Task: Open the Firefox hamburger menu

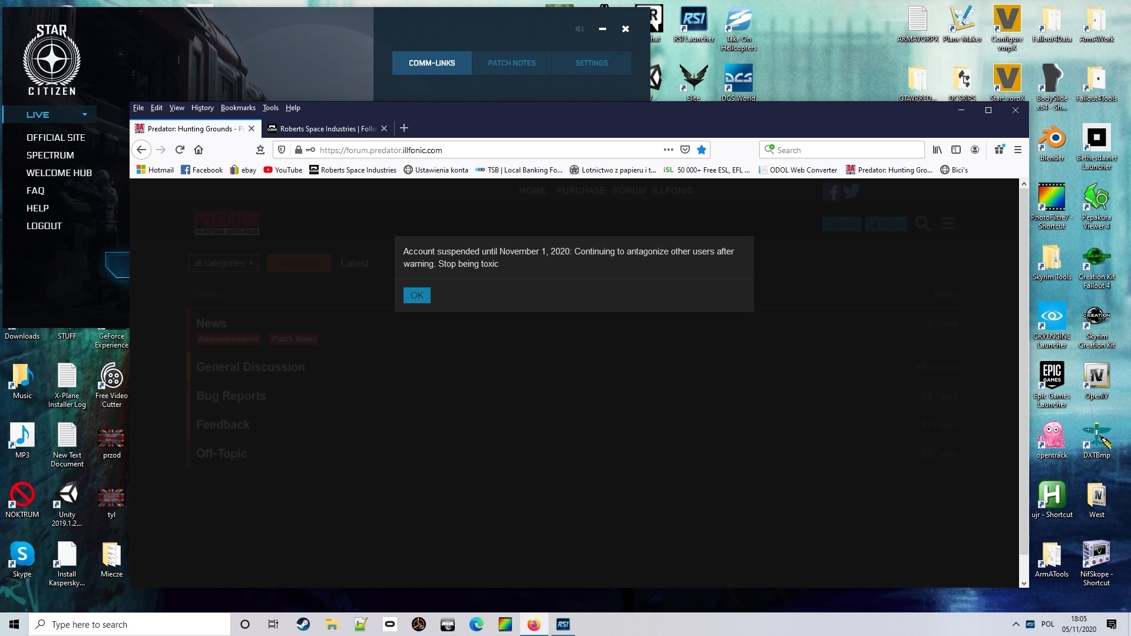Action: (x=1017, y=150)
